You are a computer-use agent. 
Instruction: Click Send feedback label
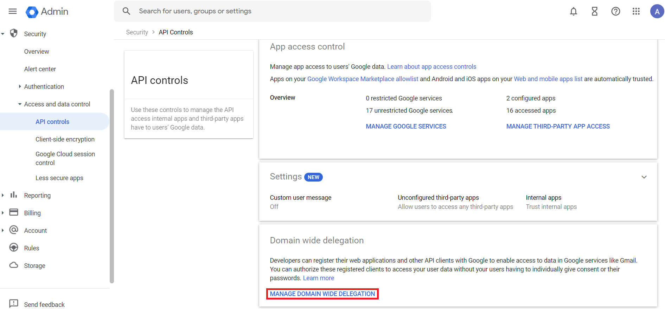click(x=44, y=304)
